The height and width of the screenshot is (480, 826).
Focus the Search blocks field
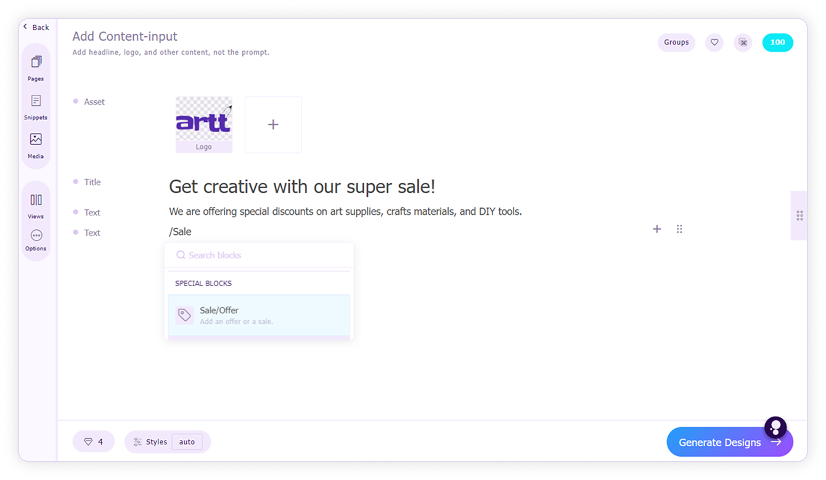pyautogui.click(x=259, y=255)
